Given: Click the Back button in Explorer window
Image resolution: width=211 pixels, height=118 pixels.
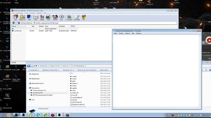Looking at the screenshot, I should point(29,66).
